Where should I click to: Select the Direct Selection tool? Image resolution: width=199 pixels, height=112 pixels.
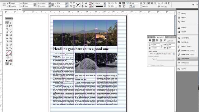click(x=11, y=23)
